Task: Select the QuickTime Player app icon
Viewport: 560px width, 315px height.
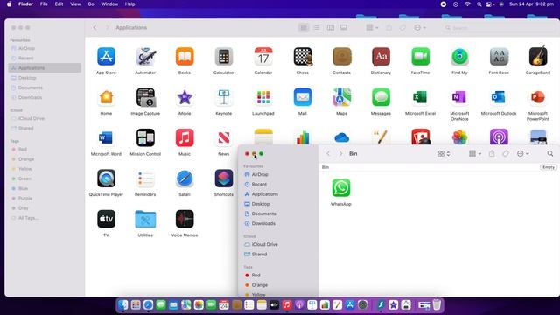Action: 106,178
